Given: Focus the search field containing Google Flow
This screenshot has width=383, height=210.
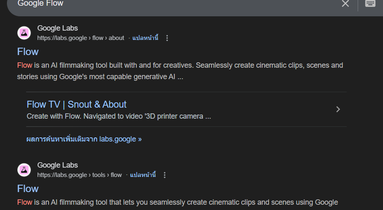Looking at the screenshot, I should [163, 4].
